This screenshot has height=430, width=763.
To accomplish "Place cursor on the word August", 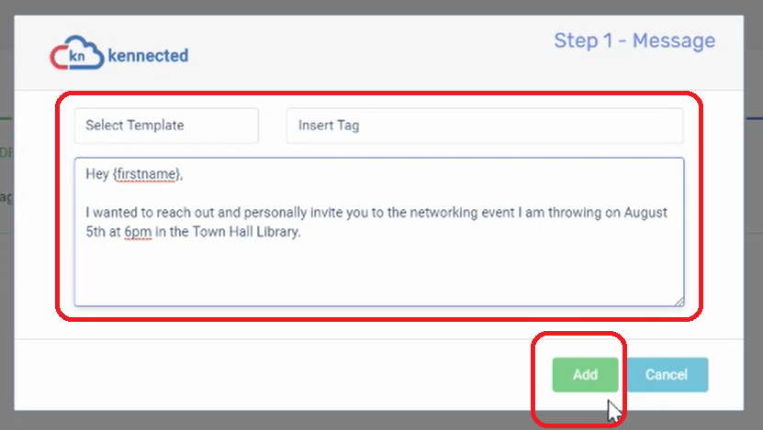I will click(645, 213).
